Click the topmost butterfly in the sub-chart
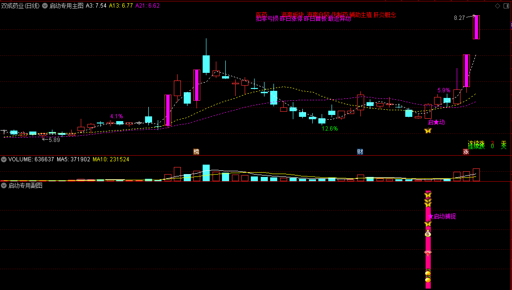This screenshot has height=290, width=512. coord(428,195)
